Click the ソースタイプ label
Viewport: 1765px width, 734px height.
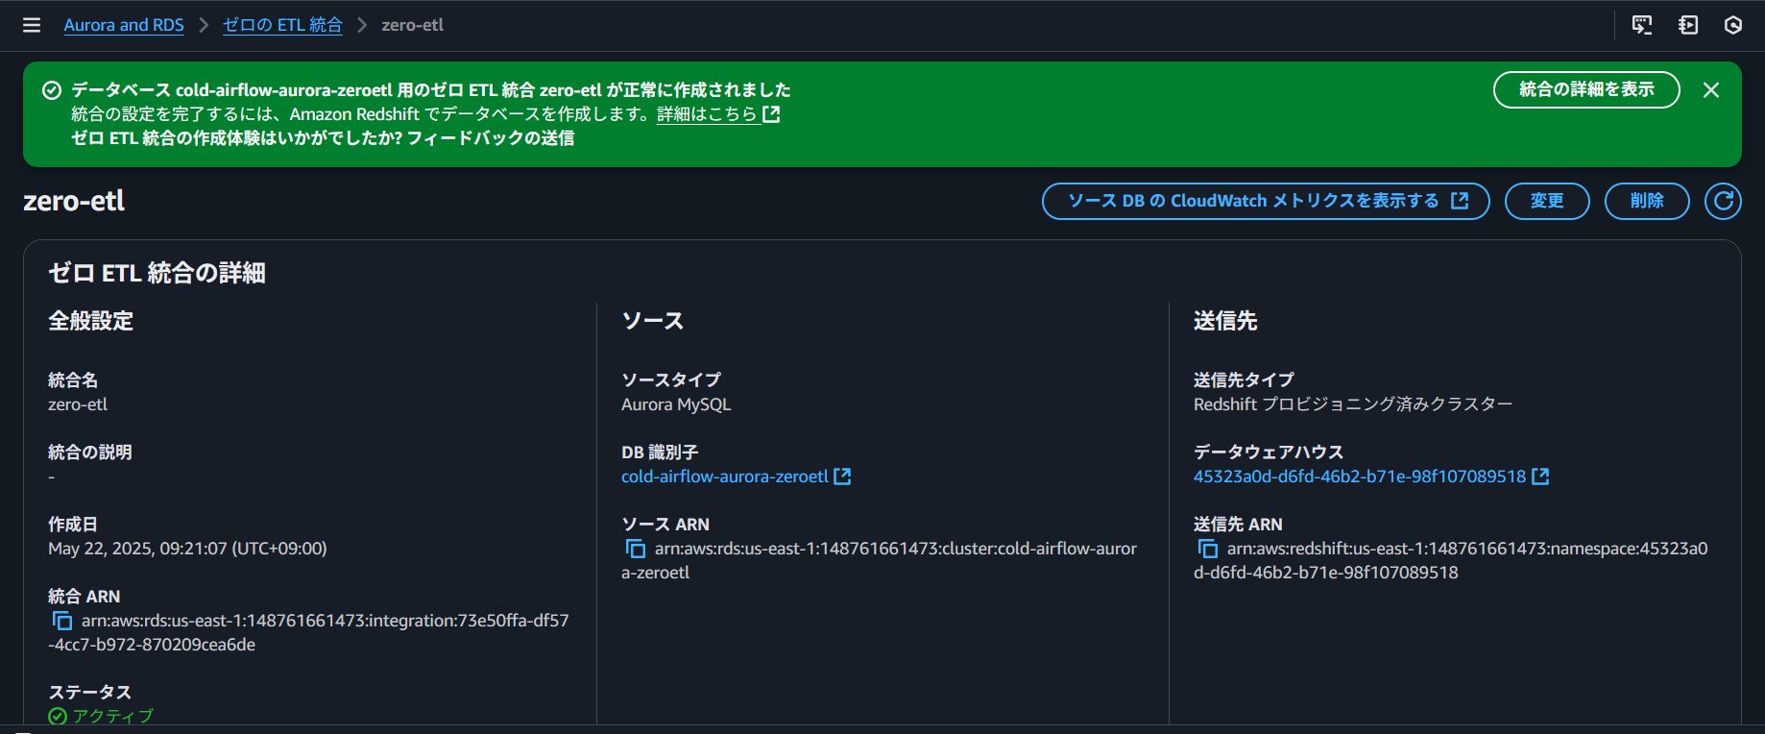(671, 380)
